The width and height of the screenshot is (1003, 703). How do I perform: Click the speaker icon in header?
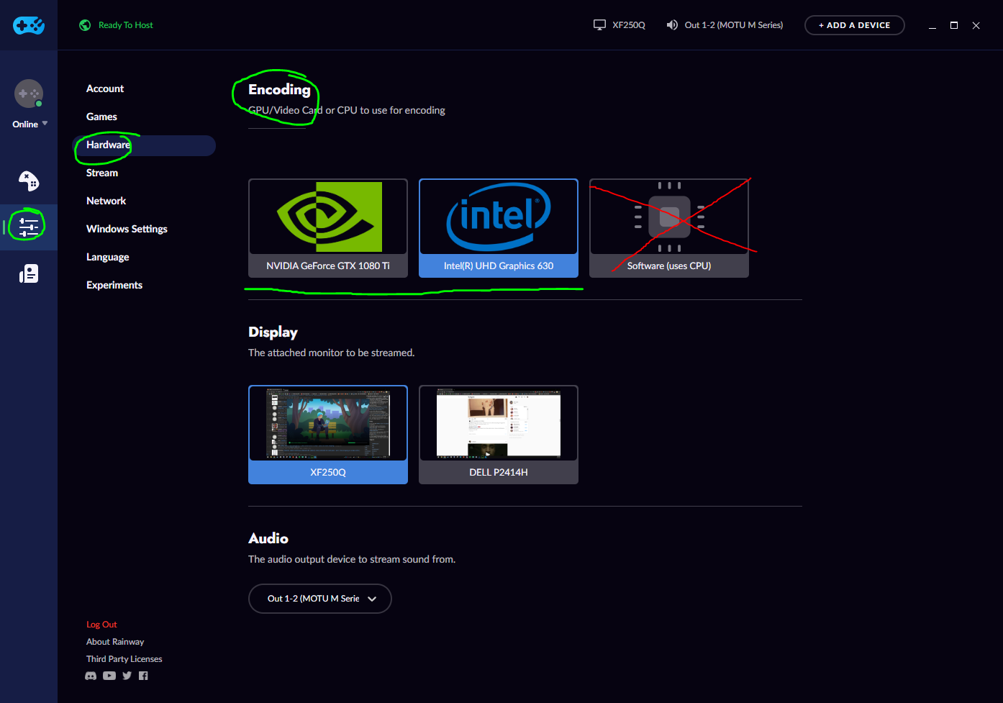pos(672,25)
